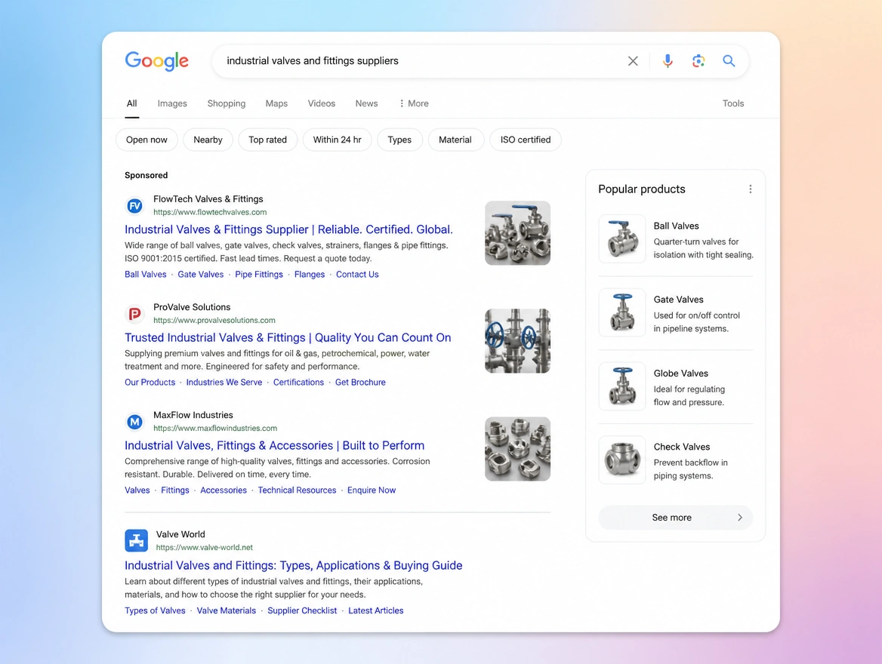The image size is (882, 664).
Task: Follow the Technical Resources sitelink
Action: click(x=297, y=490)
